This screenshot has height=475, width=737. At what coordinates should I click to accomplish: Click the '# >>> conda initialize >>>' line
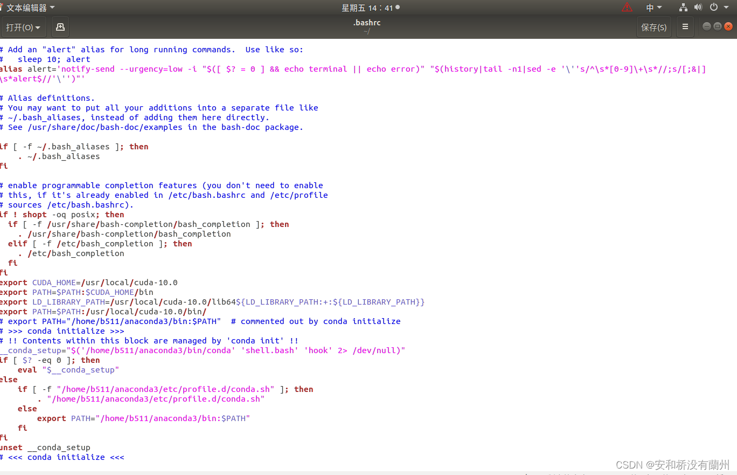click(x=62, y=331)
